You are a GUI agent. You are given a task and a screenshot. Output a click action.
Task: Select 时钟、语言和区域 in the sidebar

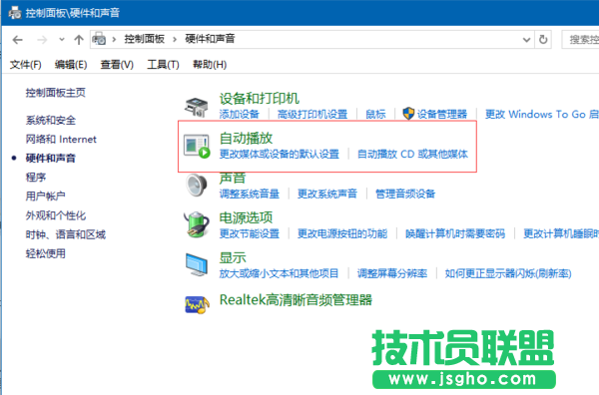pyautogui.click(x=65, y=234)
